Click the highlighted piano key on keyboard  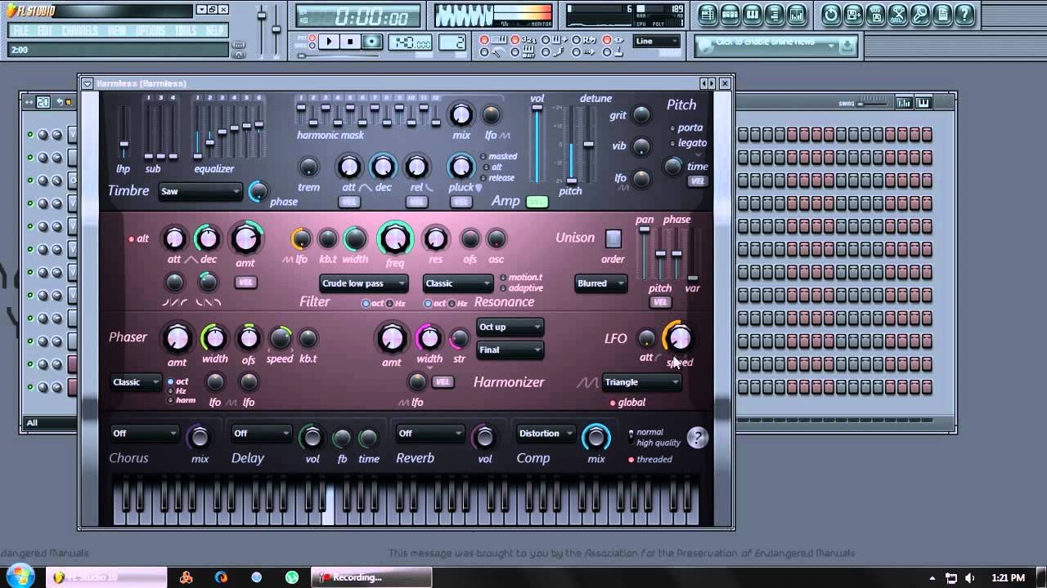tap(329, 505)
